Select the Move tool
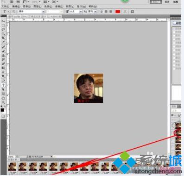Viewport: 184px width, 176px height. tap(3, 21)
